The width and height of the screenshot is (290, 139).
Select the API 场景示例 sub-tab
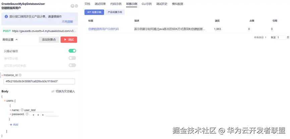pyautogui.click(x=94, y=12)
